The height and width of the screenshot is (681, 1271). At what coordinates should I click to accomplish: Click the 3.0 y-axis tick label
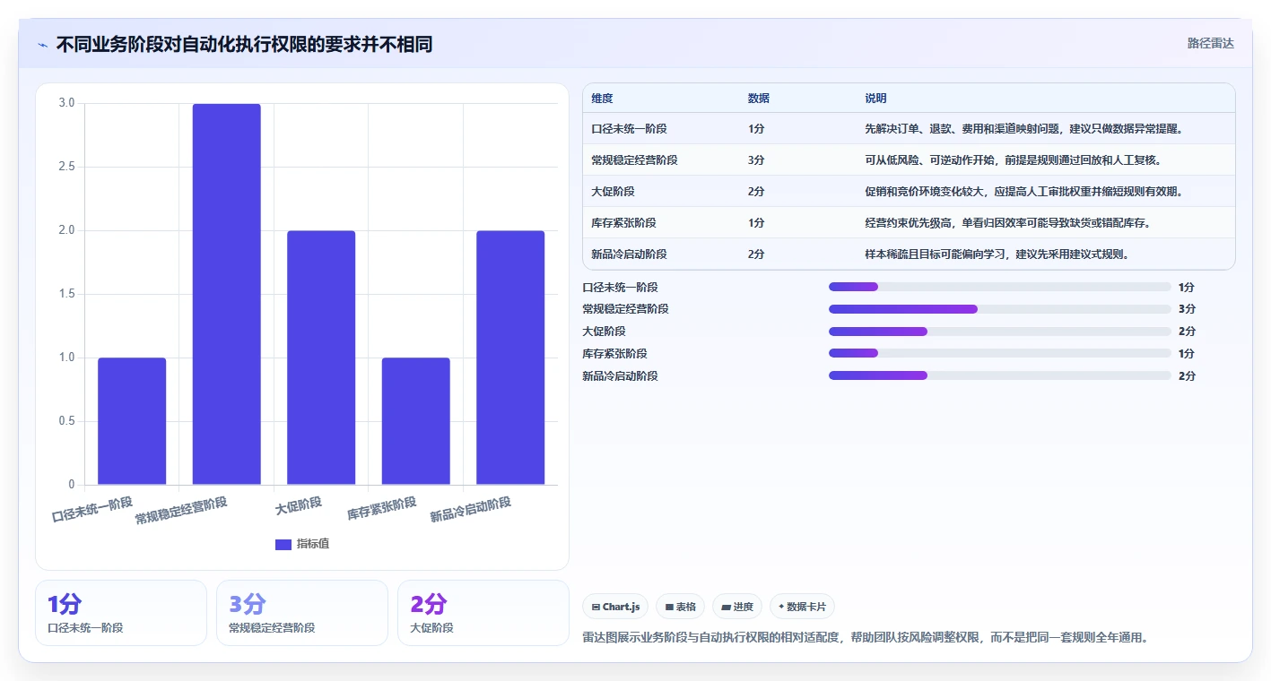click(66, 103)
